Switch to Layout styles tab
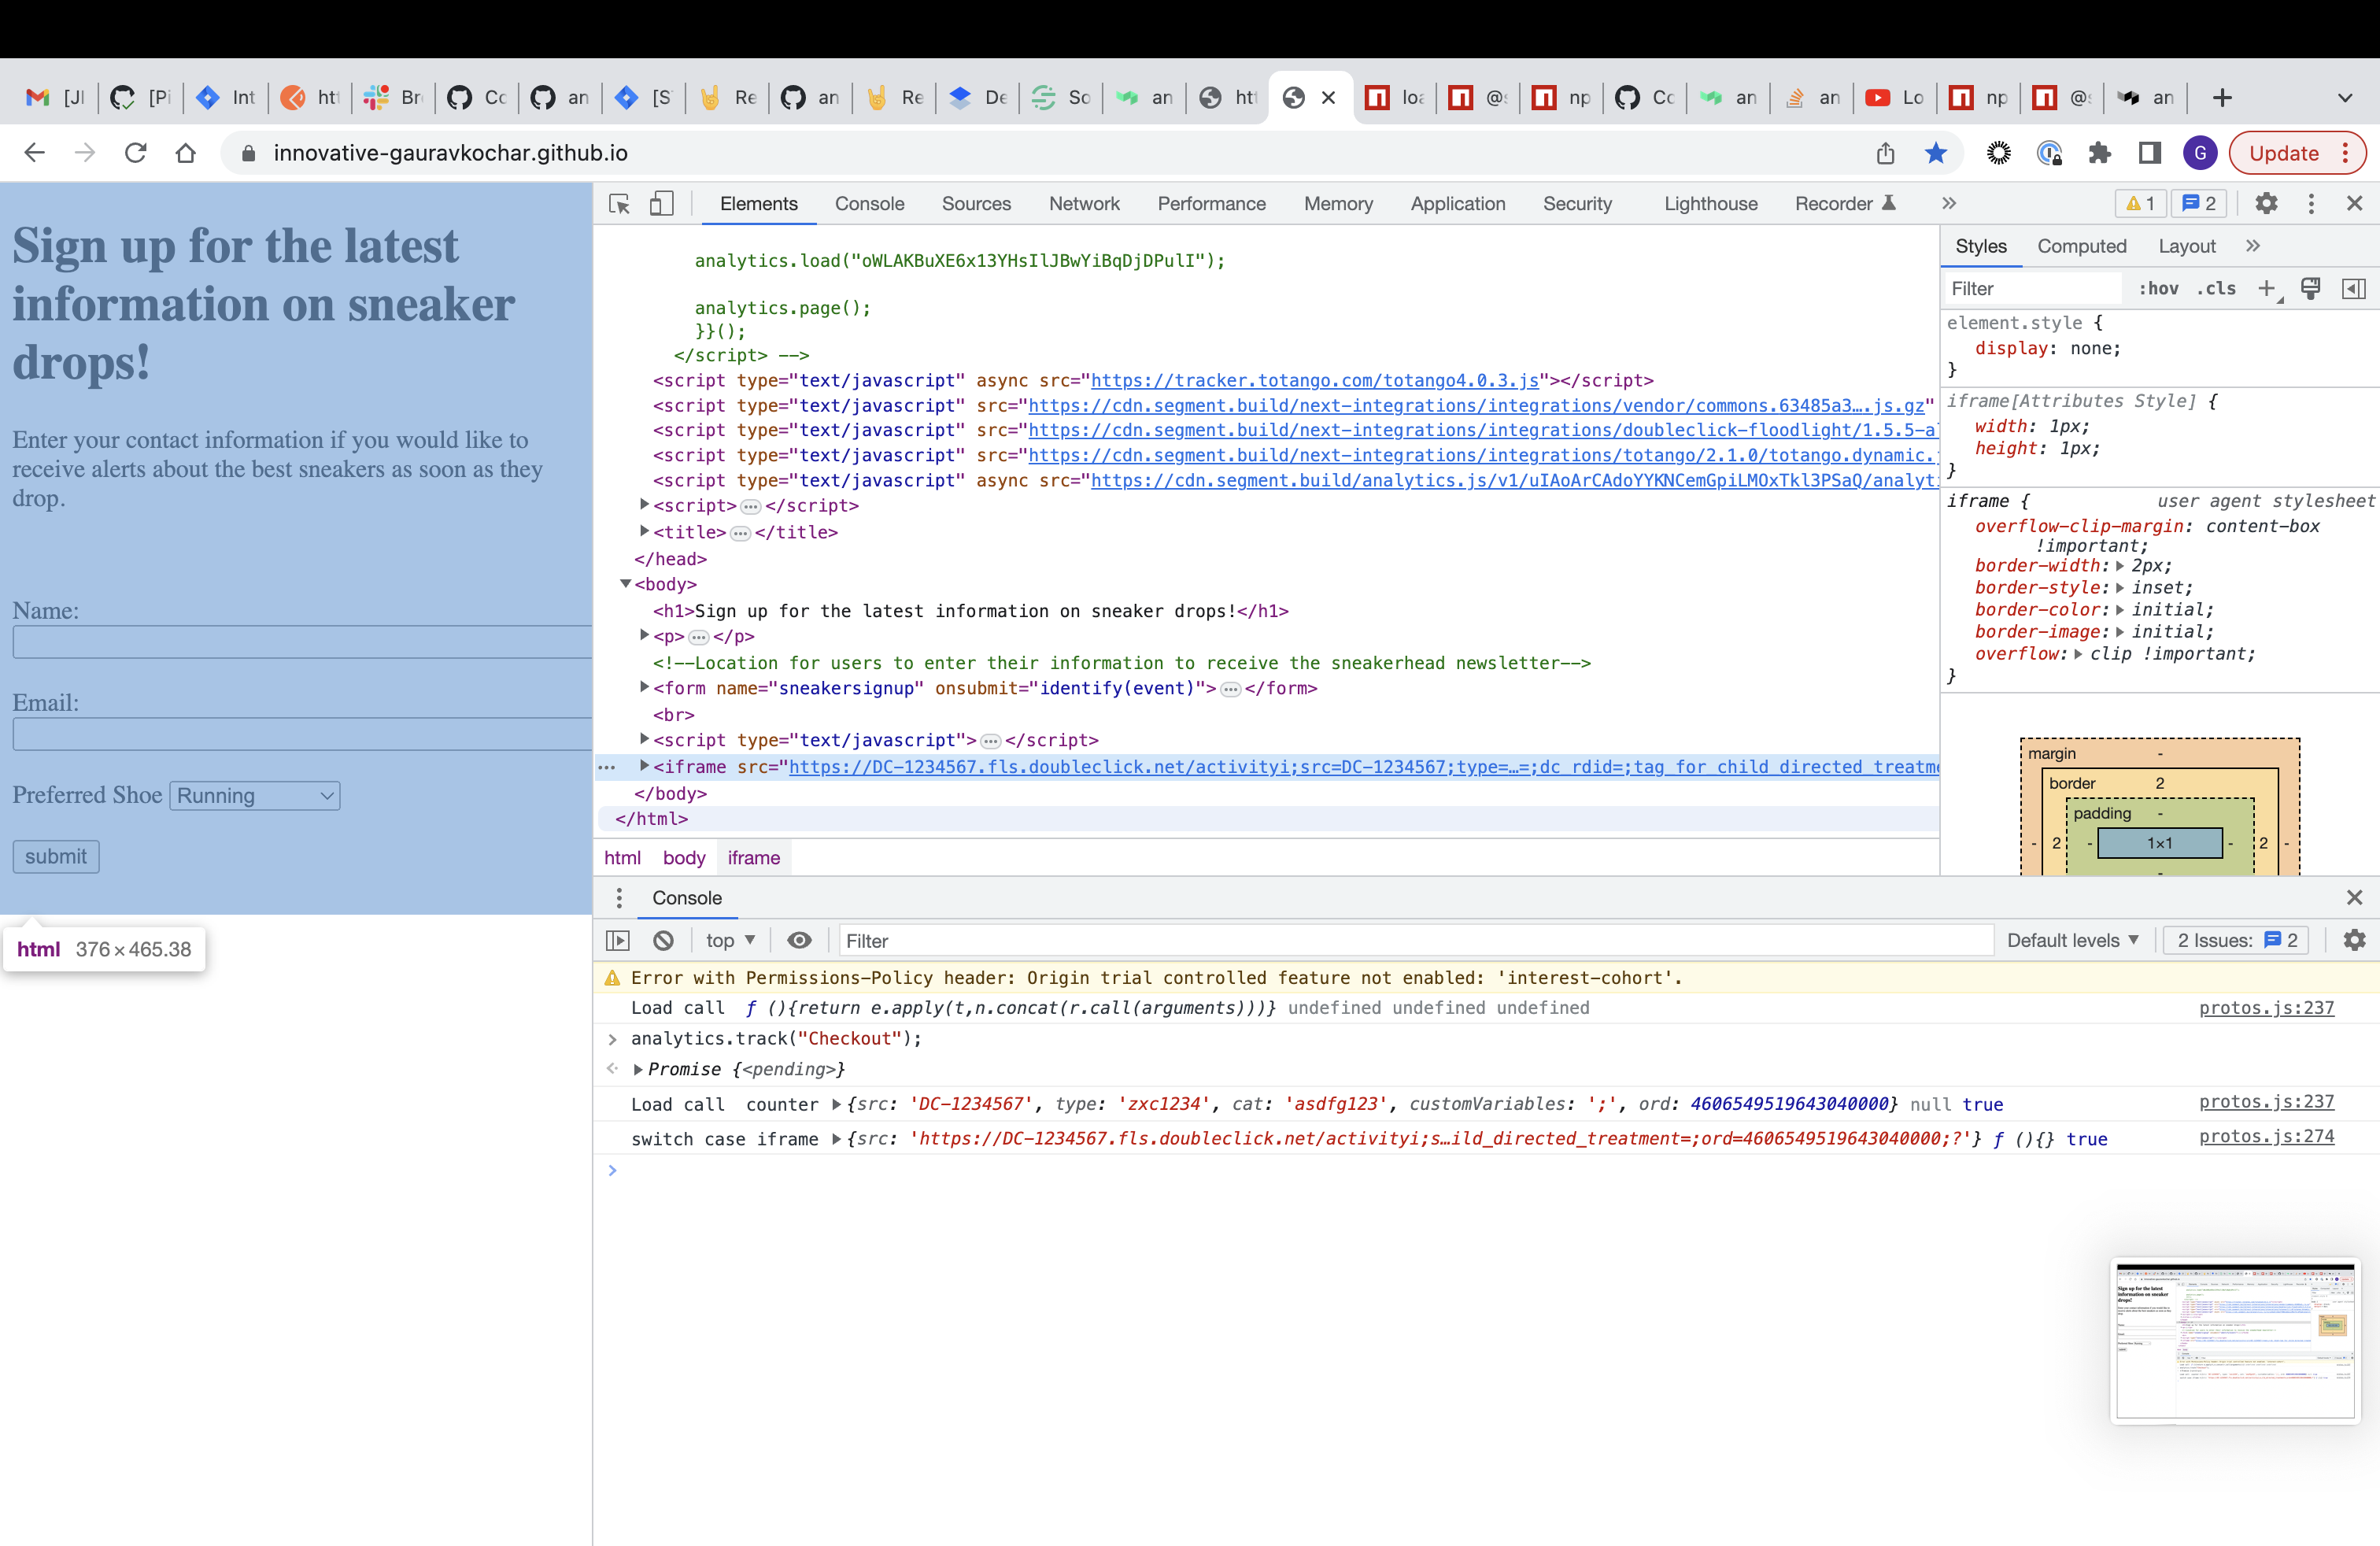The height and width of the screenshot is (1546, 2380). pos(2186,247)
